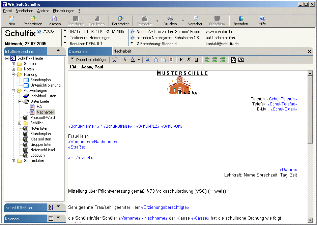This screenshot has width=317, height=225.
Task: Expand the Noten tree folder
Action: [13, 69]
